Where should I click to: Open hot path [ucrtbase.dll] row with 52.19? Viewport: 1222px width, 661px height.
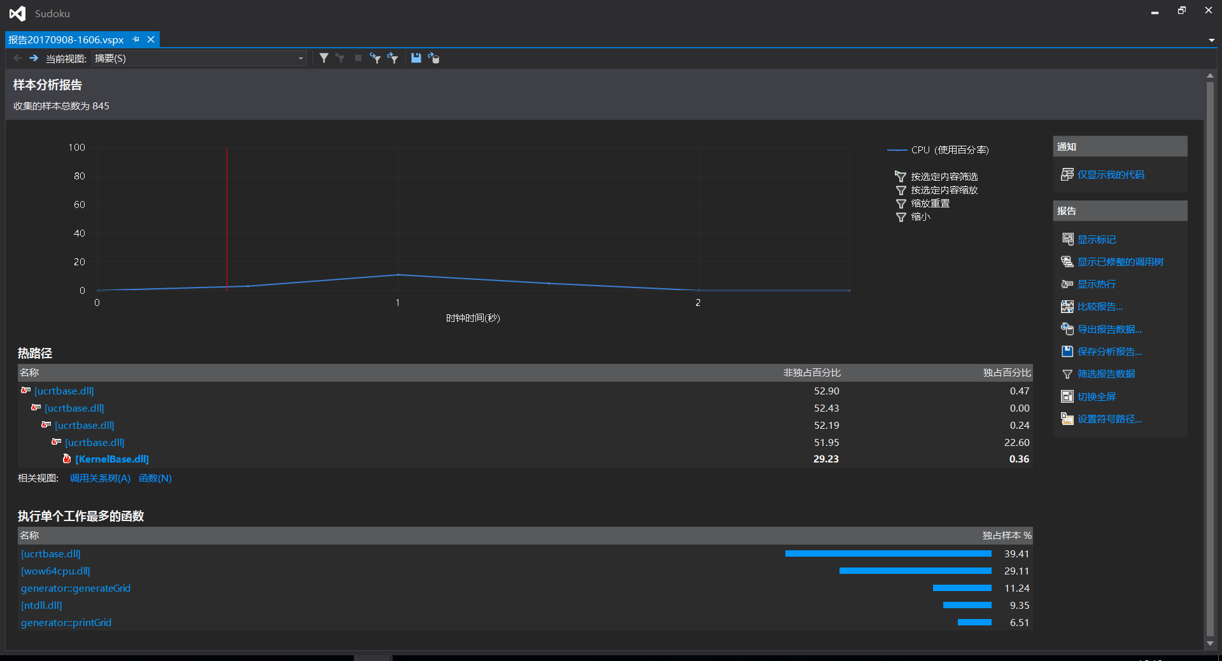pyautogui.click(x=85, y=425)
